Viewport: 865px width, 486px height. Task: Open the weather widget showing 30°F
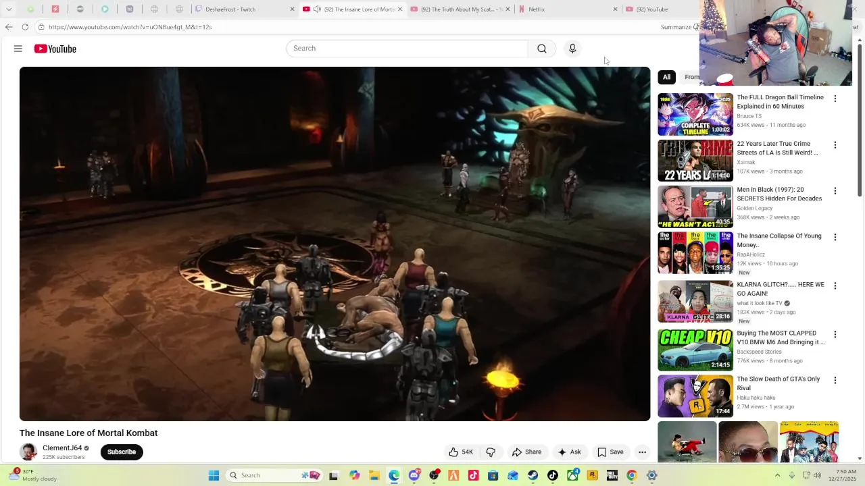pos(34,475)
